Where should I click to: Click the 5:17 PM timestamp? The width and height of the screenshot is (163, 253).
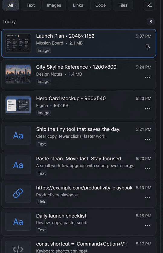(143, 244)
